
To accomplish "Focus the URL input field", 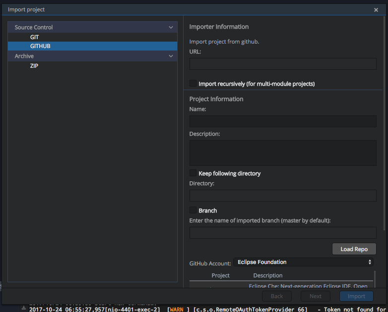I will (x=283, y=64).
